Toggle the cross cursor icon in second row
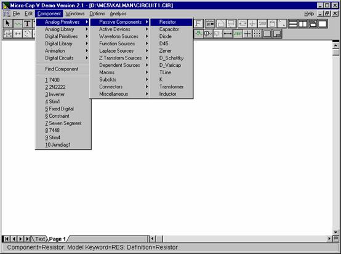Screen dimensions: 341x254 [x=247, y=34]
